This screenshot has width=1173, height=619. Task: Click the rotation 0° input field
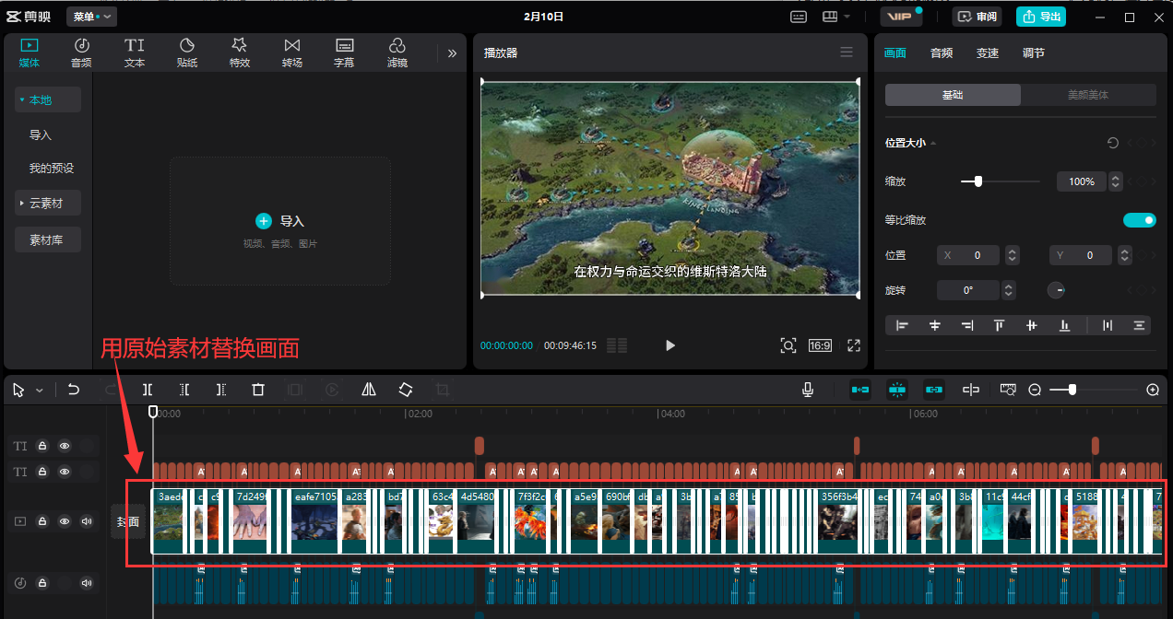click(x=968, y=290)
